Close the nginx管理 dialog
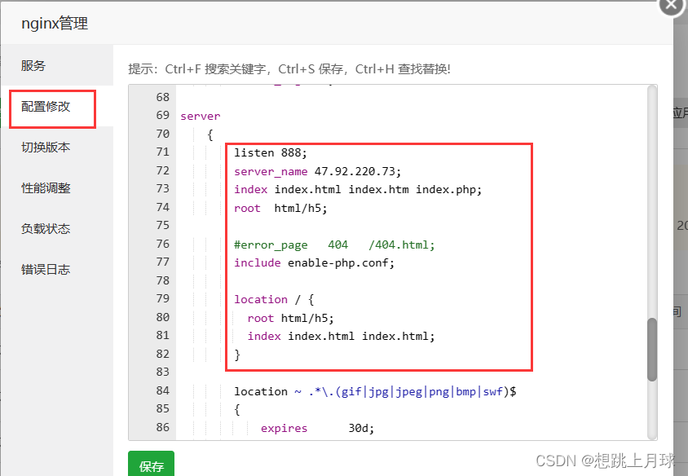Viewport: 688px width, 476px height. 670,7
